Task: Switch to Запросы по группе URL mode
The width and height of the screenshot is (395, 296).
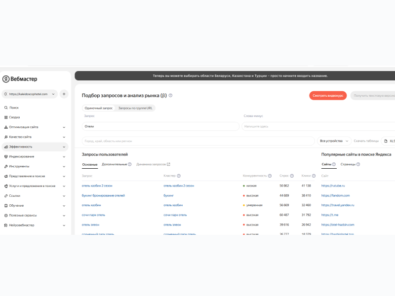Action: coord(136,108)
